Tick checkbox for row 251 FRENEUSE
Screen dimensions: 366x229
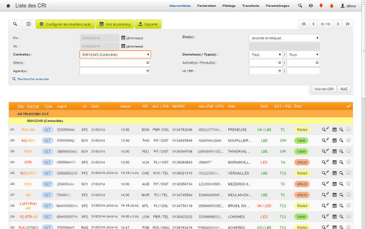[348, 129]
